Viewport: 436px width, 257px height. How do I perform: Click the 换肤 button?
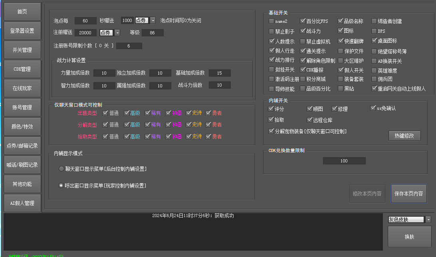[x=409, y=237]
